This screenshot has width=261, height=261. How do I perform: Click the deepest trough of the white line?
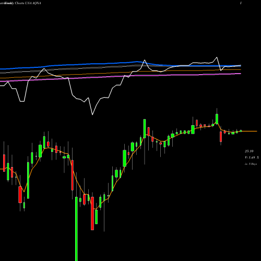[x=92, y=114]
